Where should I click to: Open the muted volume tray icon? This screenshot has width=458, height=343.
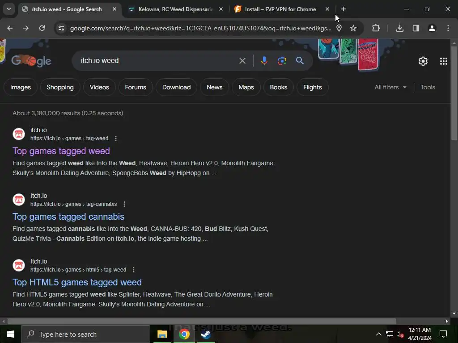click(400, 334)
